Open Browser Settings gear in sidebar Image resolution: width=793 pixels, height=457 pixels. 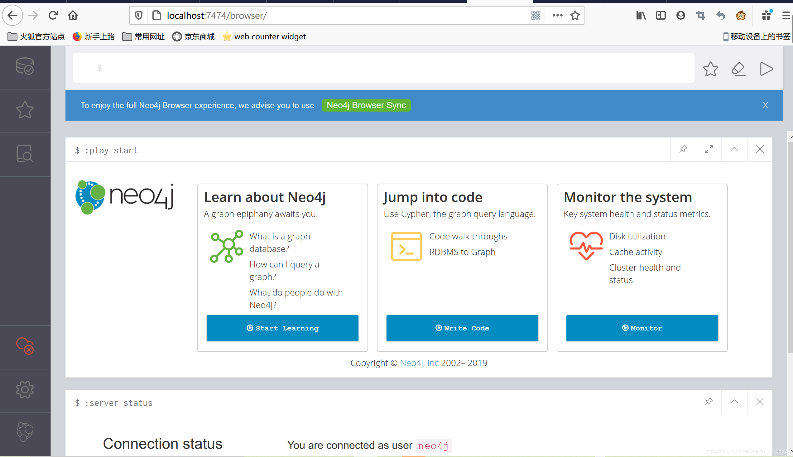click(x=25, y=390)
